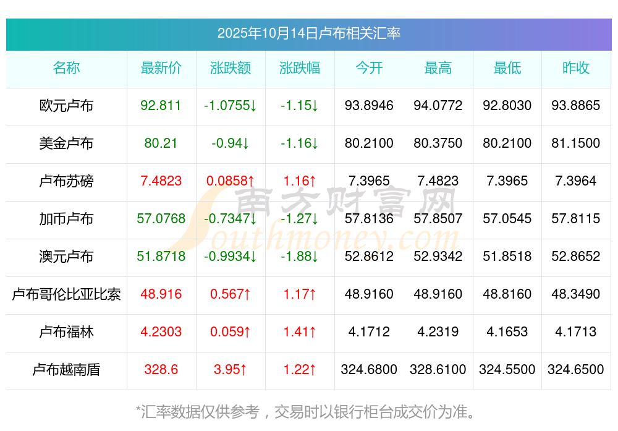
Task: Click change amount -1.0755↓
Action: [x=230, y=106]
